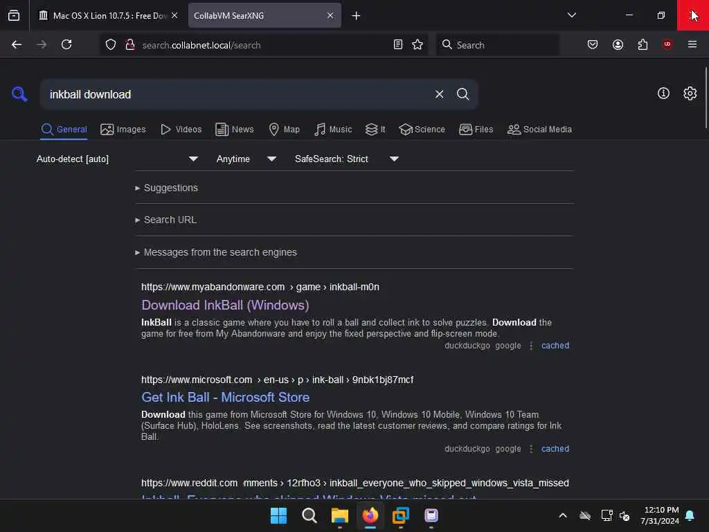Switch to It category

(375, 130)
